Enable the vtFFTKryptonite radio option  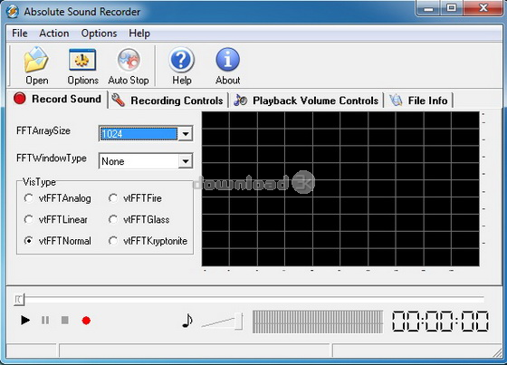click(x=113, y=241)
